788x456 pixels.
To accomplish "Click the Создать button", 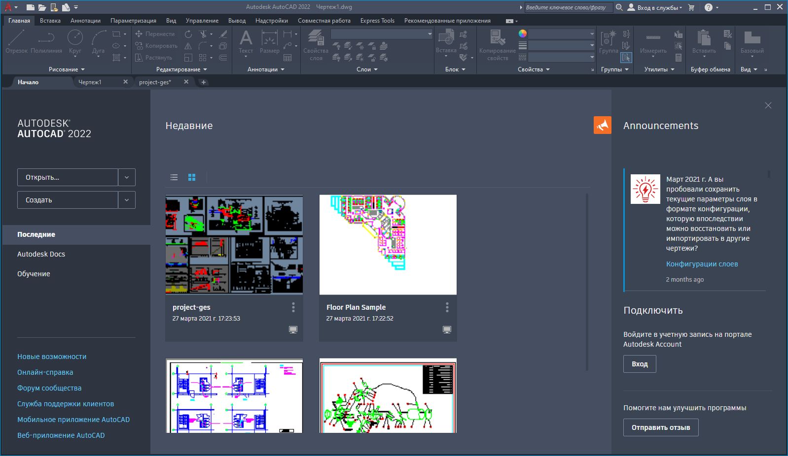I will pyautogui.click(x=68, y=200).
